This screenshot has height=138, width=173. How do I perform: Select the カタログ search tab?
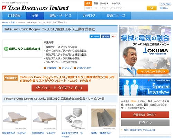pyautogui.click(x=116, y=3)
